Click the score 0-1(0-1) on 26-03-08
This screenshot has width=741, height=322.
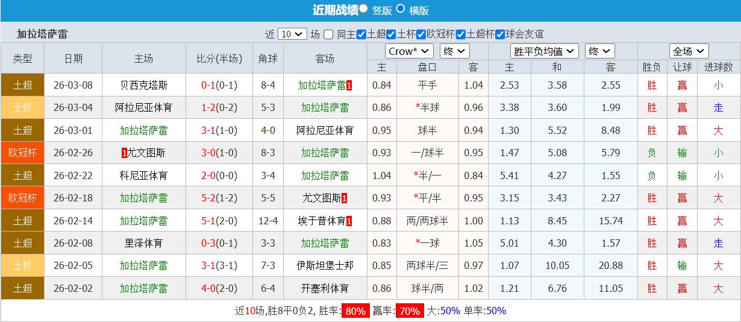[x=219, y=86]
